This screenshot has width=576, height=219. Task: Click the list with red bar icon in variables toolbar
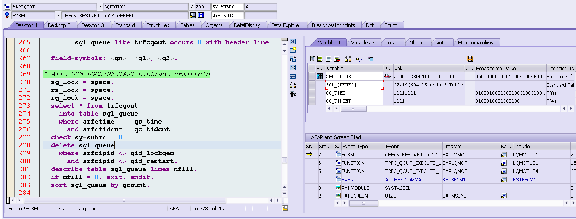coord(337,59)
